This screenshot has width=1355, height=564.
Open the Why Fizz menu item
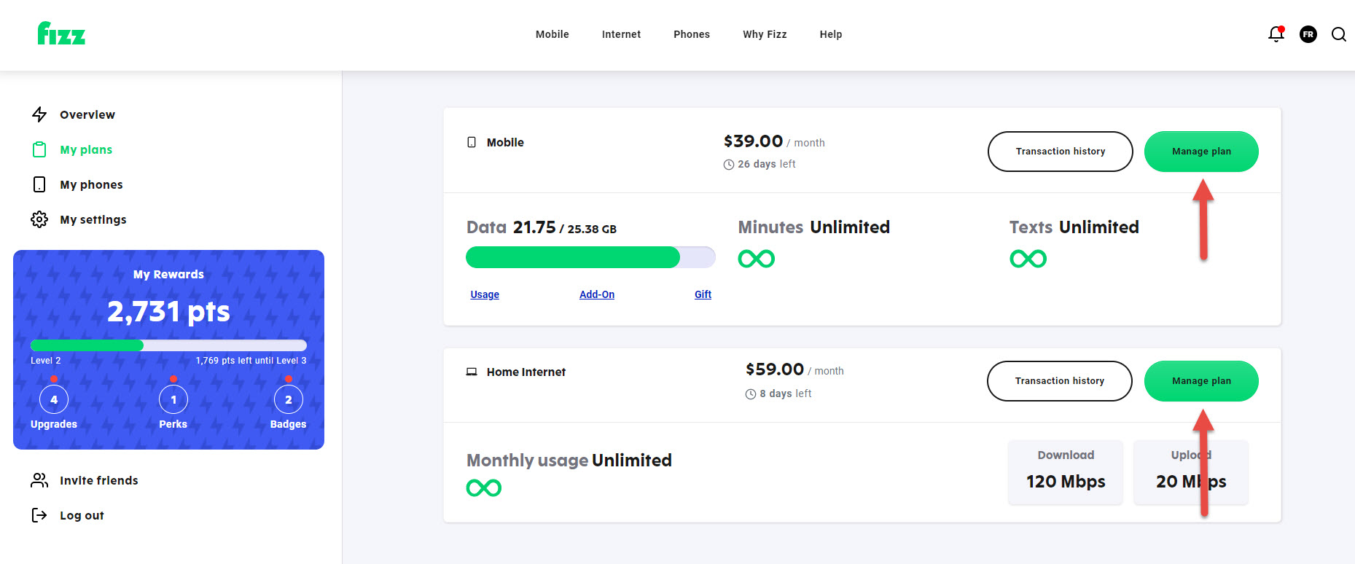pyautogui.click(x=765, y=34)
